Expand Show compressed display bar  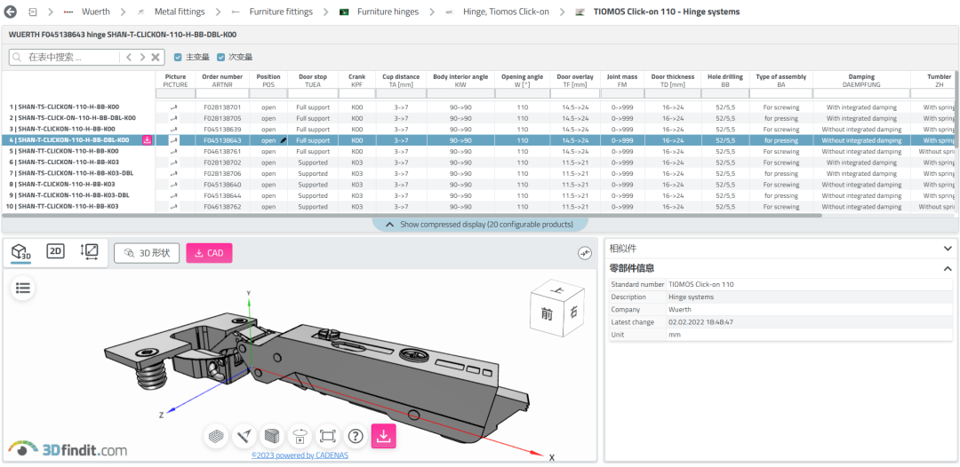click(480, 225)
